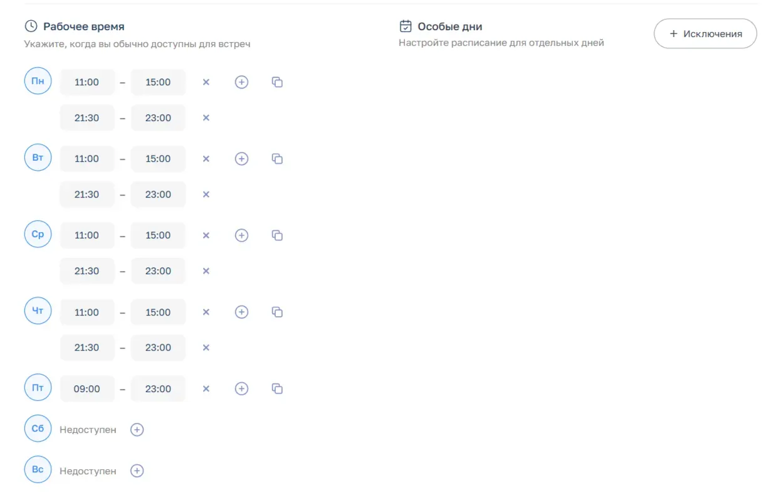Add availability for Sunday (Вс)
776x500 pixels.
click(x=137, y=471)
